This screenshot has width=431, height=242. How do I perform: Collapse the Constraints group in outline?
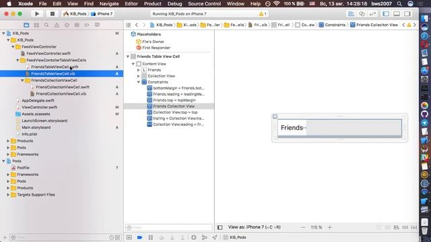(x=139, y=82)
